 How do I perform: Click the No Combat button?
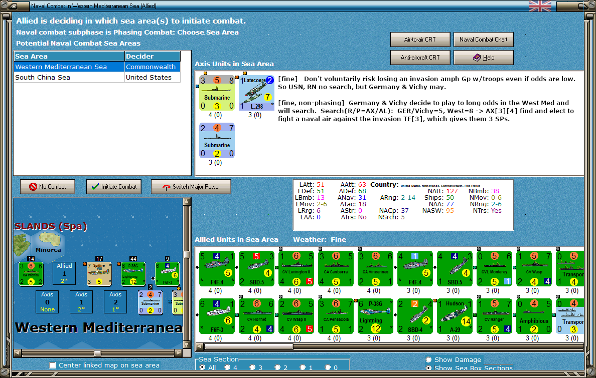[x=48, y=187]
